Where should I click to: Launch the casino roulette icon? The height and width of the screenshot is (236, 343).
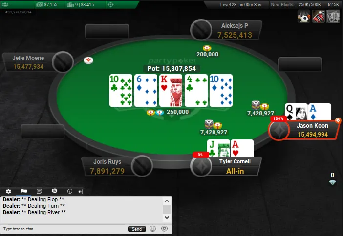pyautogui.click(x=318, y=17)
